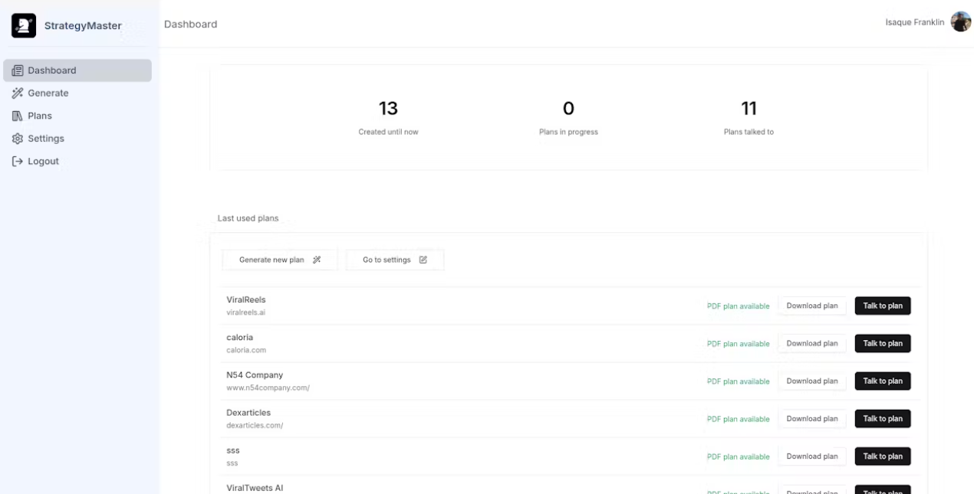Click the Settings gear sidebar icon
This screenshot has width=974, height=494.
pyautogui.click(x=18, y=139)
